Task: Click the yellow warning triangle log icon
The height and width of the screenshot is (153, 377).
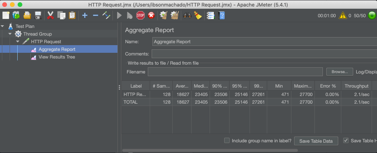Action: tap(343, 16)
